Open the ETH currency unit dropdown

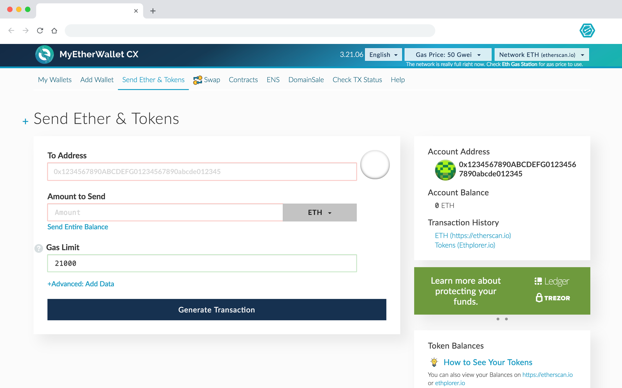pyautogui.click(x=320, y=213)
